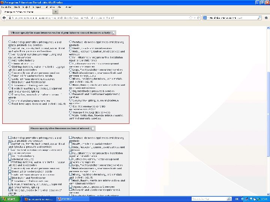Tick Construction sector and real estate checkbox

pyautogui.click(x=10, y=171)
